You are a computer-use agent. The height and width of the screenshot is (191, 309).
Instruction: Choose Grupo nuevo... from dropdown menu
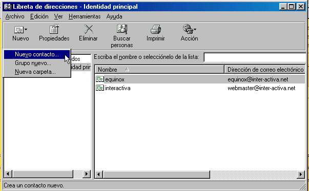pyautogui.click(x=37, y=63)
